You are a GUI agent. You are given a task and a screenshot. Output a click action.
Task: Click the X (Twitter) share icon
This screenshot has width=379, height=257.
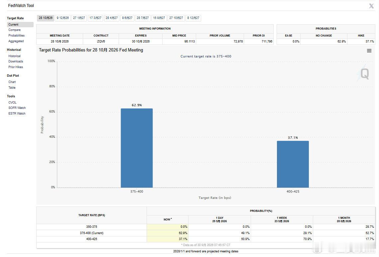[x=371, y=6]
